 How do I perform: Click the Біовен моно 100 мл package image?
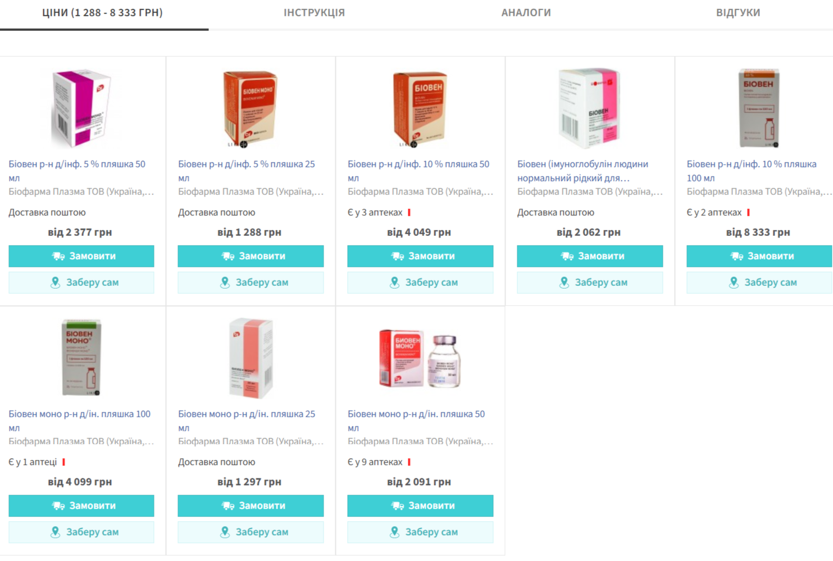coord(81,358)
